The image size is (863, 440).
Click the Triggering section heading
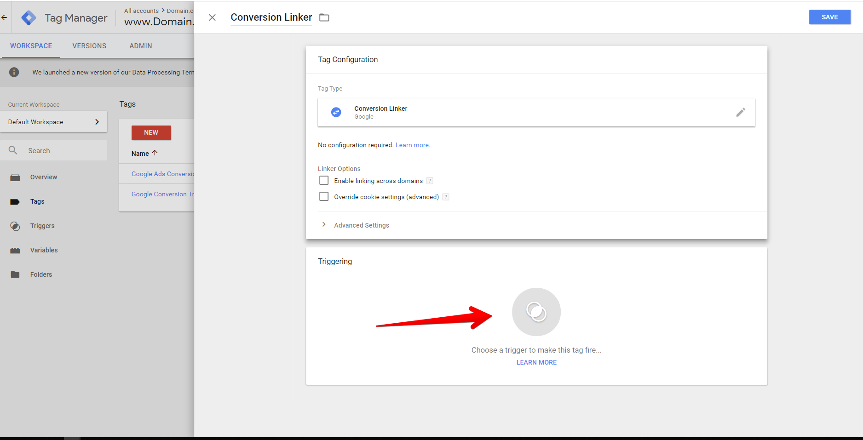pyautogui.click(x=335, y=261)
